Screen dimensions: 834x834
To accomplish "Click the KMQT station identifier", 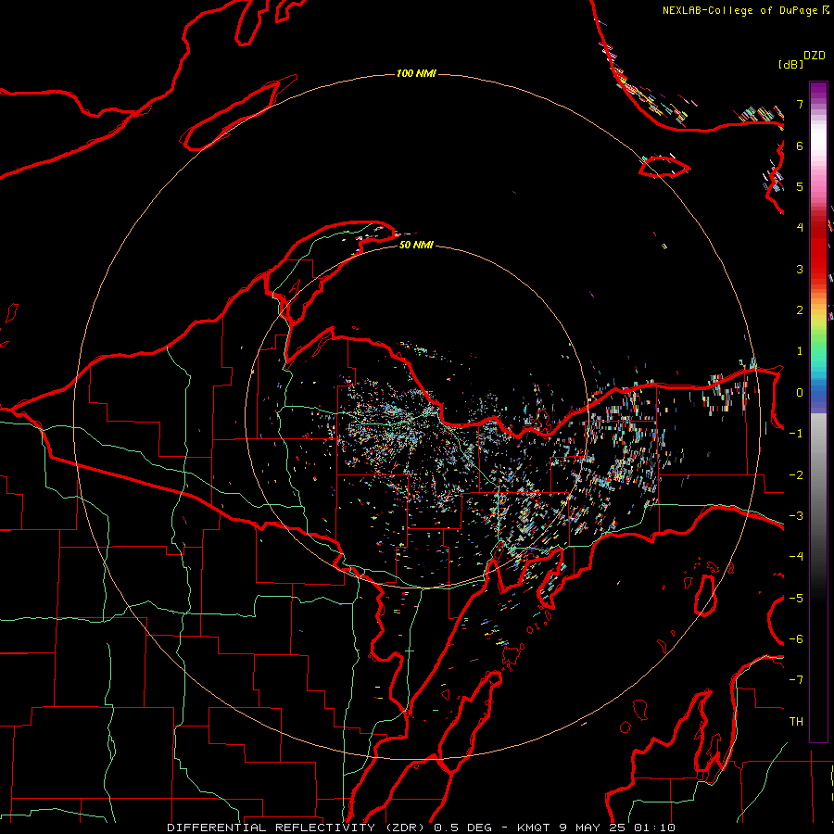I will 535,828.
